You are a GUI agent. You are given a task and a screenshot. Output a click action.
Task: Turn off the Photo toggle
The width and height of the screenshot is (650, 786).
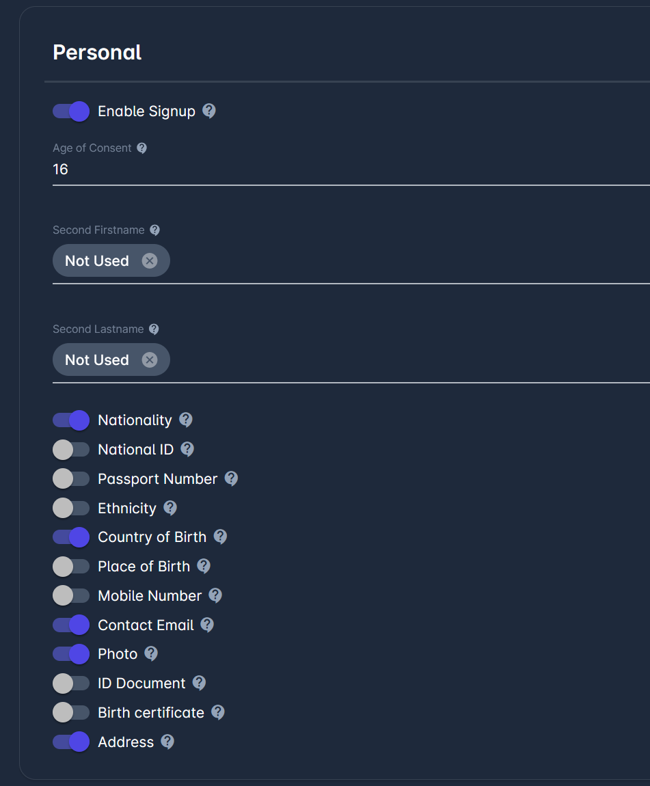(71, 654)
